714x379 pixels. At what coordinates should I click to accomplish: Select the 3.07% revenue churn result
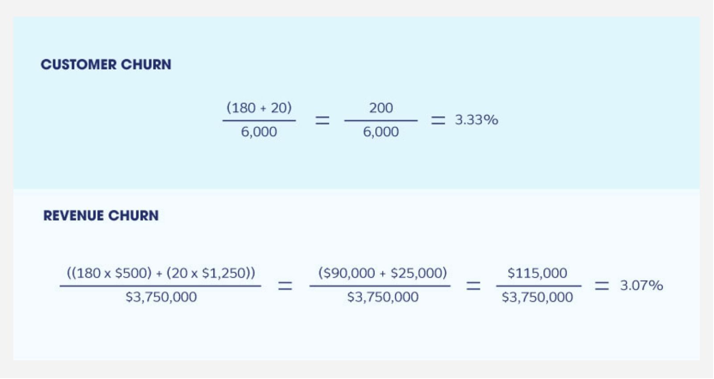[642, 285]
